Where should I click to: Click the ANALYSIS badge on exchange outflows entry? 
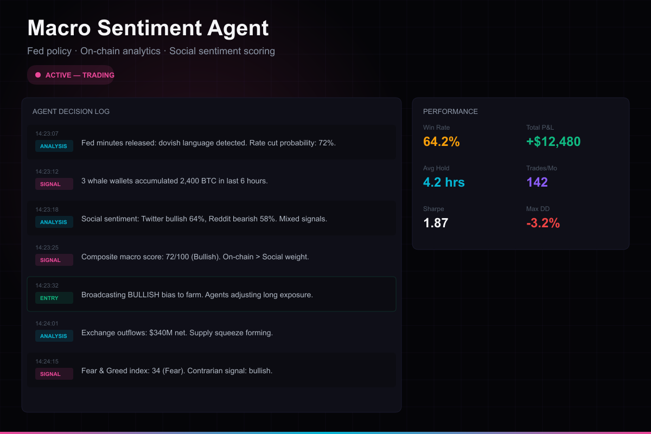tap(54, 336)
